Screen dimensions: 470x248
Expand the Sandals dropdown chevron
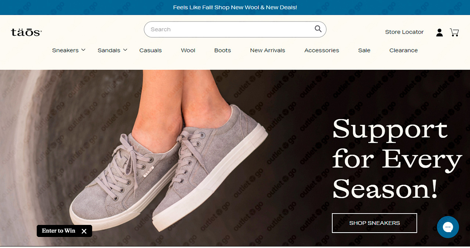[125, 50]
